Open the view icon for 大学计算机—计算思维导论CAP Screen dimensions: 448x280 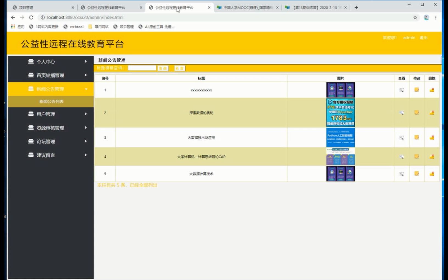[402, 156]
